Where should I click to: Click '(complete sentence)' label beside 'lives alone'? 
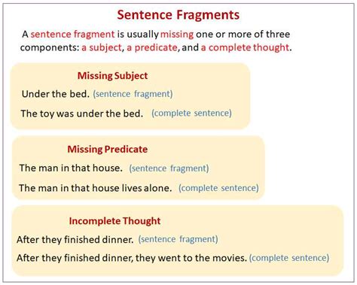point(218,188)
